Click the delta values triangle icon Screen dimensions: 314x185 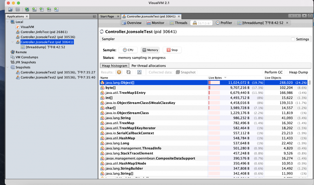140,72
